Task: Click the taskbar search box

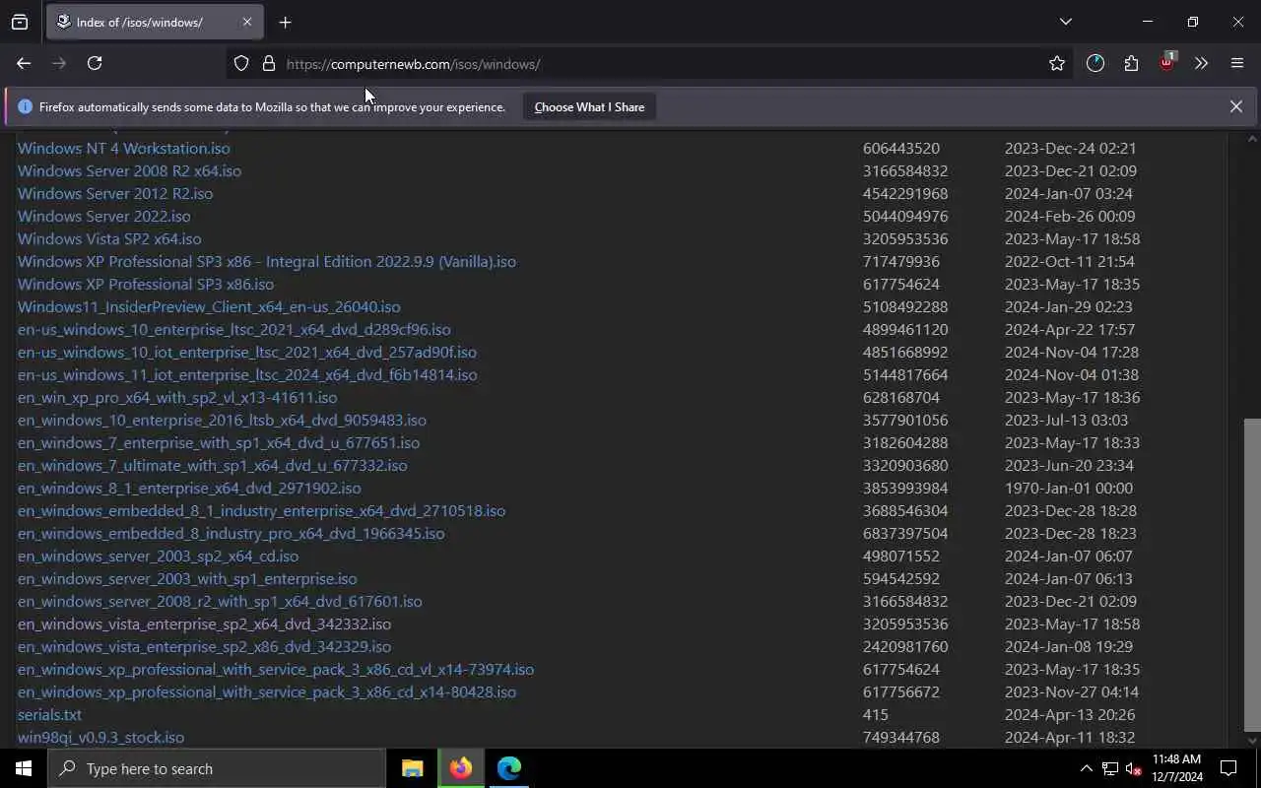Action: pos(217,768)
